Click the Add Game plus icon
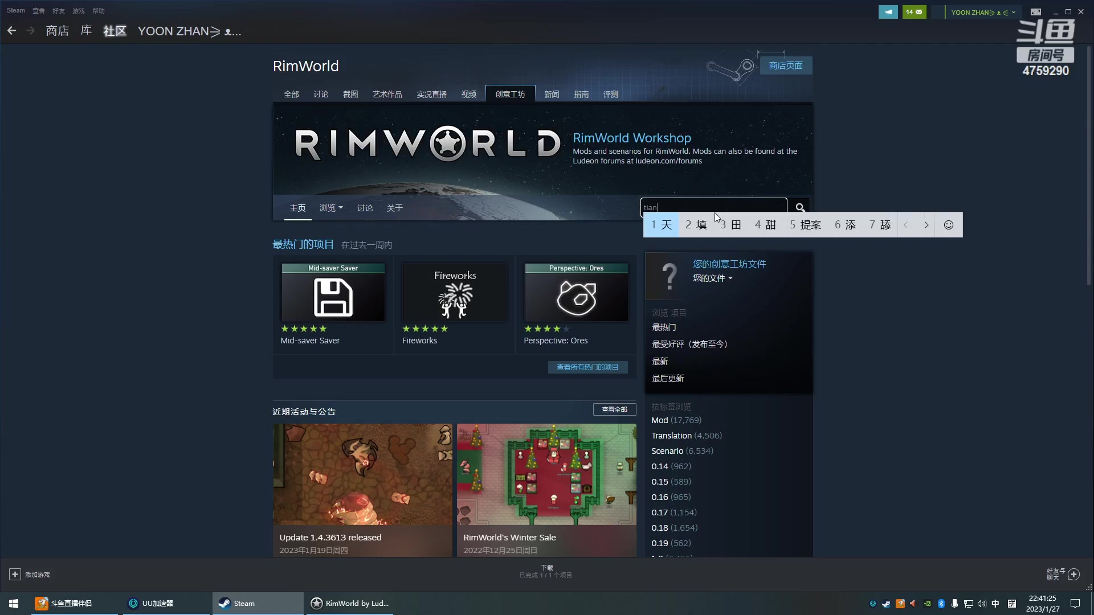 (15, 575)
